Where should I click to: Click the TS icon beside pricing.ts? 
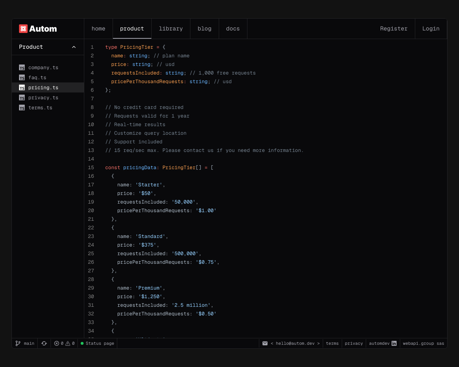[x=22, y=88]
